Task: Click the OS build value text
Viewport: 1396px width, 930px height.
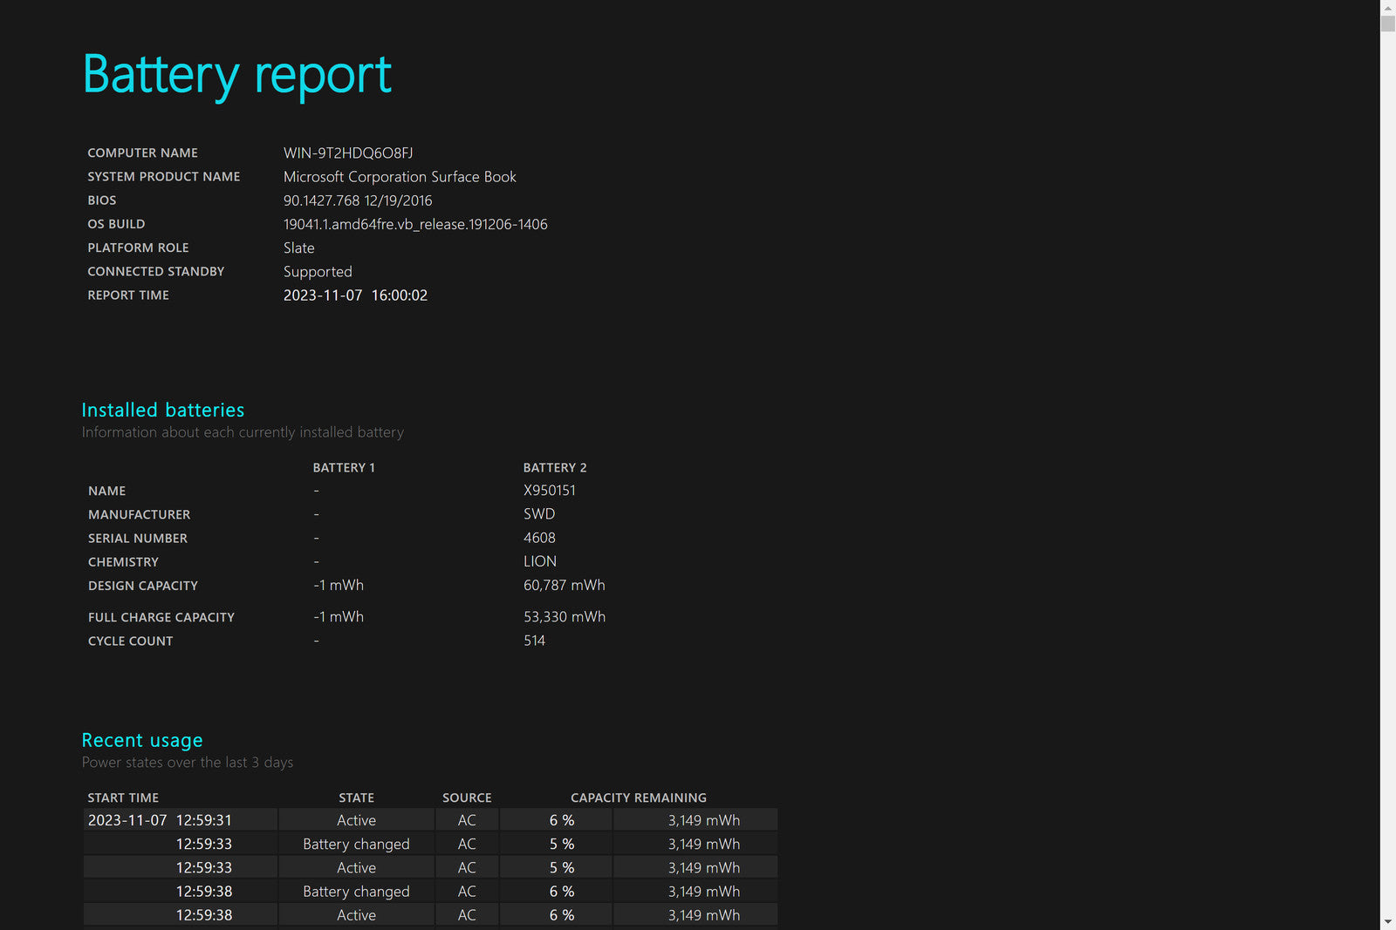Action: coord(415,224)
